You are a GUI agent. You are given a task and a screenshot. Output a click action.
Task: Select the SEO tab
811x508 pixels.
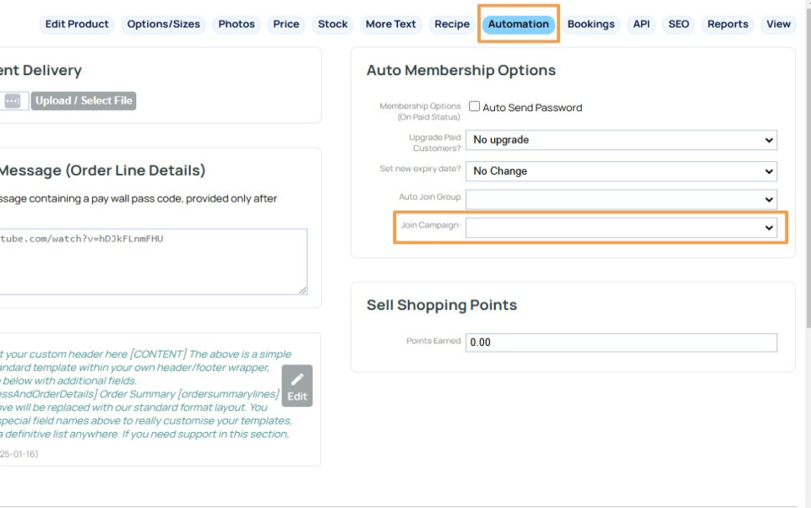coord(678,24)
